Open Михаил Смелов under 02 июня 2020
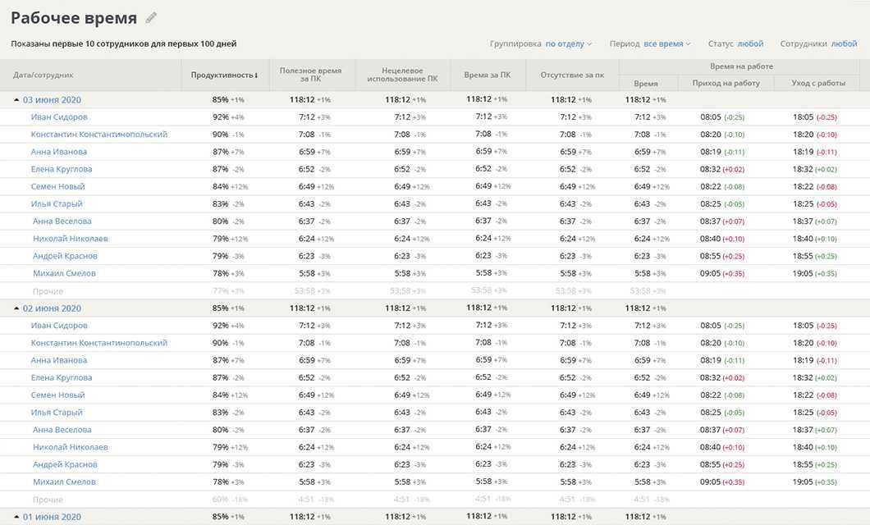870x525 pixels. (x=64, y=482)
